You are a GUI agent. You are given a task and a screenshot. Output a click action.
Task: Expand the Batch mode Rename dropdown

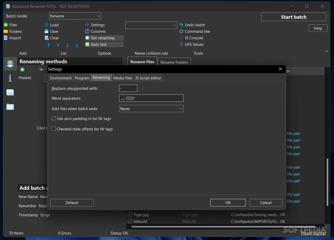75,16
